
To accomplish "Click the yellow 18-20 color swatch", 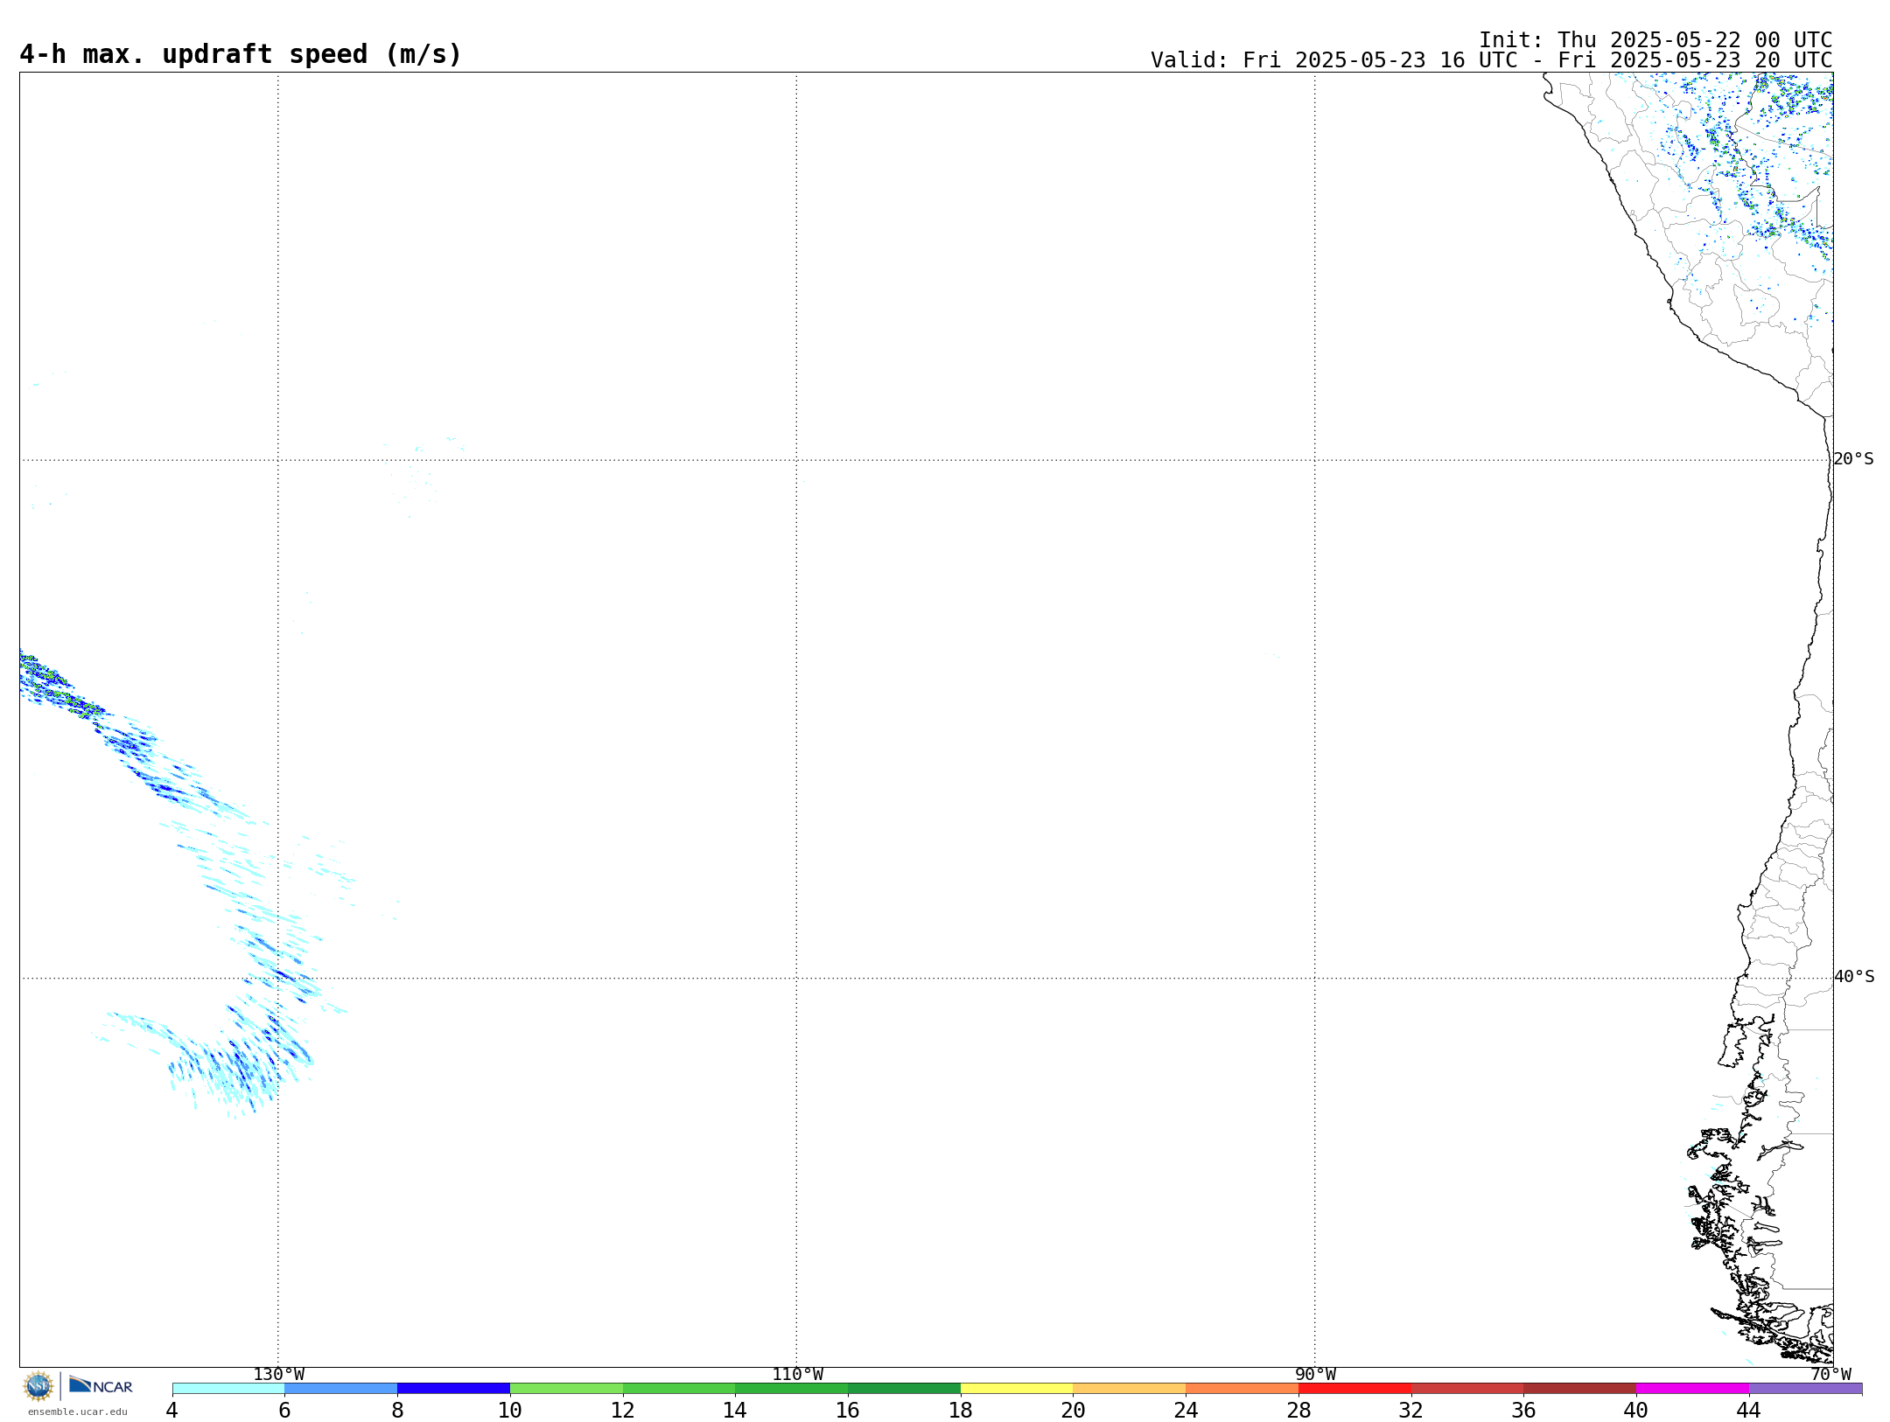I will pos(1017,1389).
